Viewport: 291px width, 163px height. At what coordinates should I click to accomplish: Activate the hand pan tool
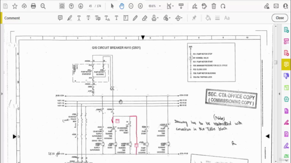pos(121,6)
